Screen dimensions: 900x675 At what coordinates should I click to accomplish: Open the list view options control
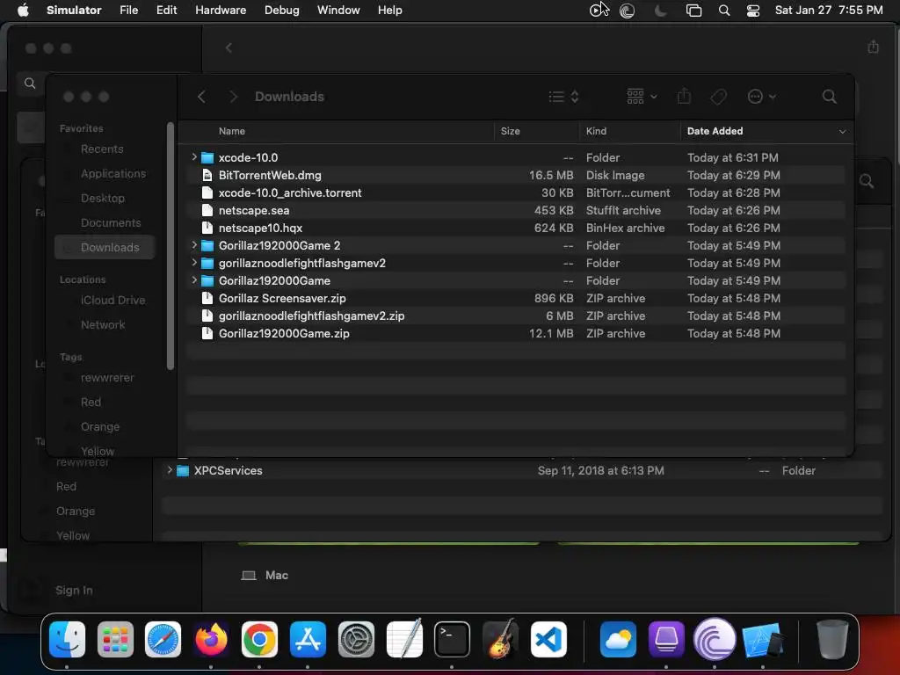[563, 97]
